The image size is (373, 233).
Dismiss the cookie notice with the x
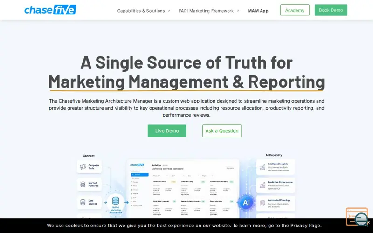pos(368,223)
